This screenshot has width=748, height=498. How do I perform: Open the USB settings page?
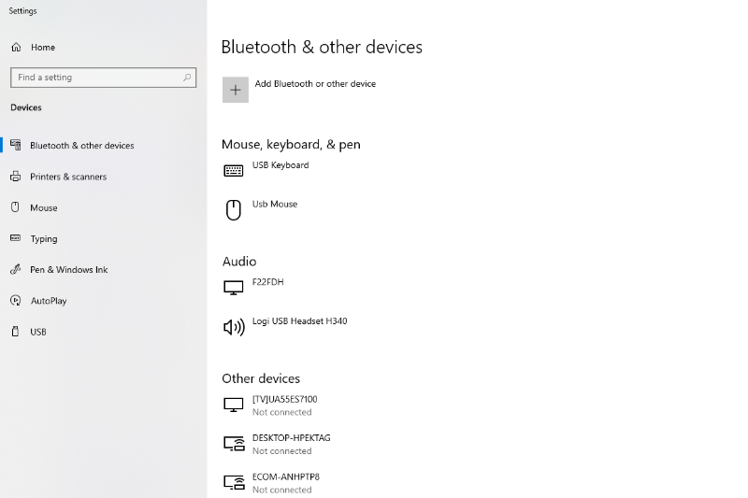[38, 332]
